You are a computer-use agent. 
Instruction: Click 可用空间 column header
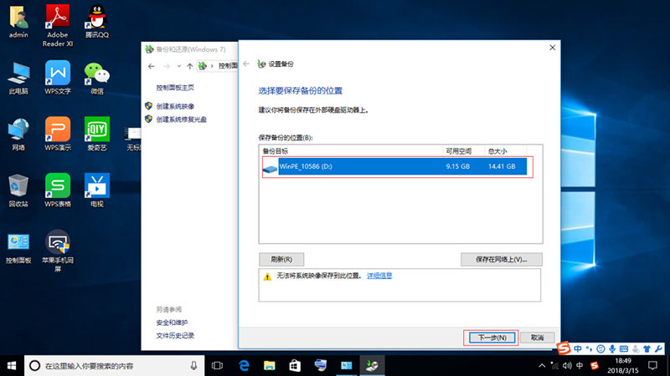463,151
